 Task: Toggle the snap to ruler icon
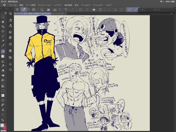pyautogui.click(x=129, y=10)
